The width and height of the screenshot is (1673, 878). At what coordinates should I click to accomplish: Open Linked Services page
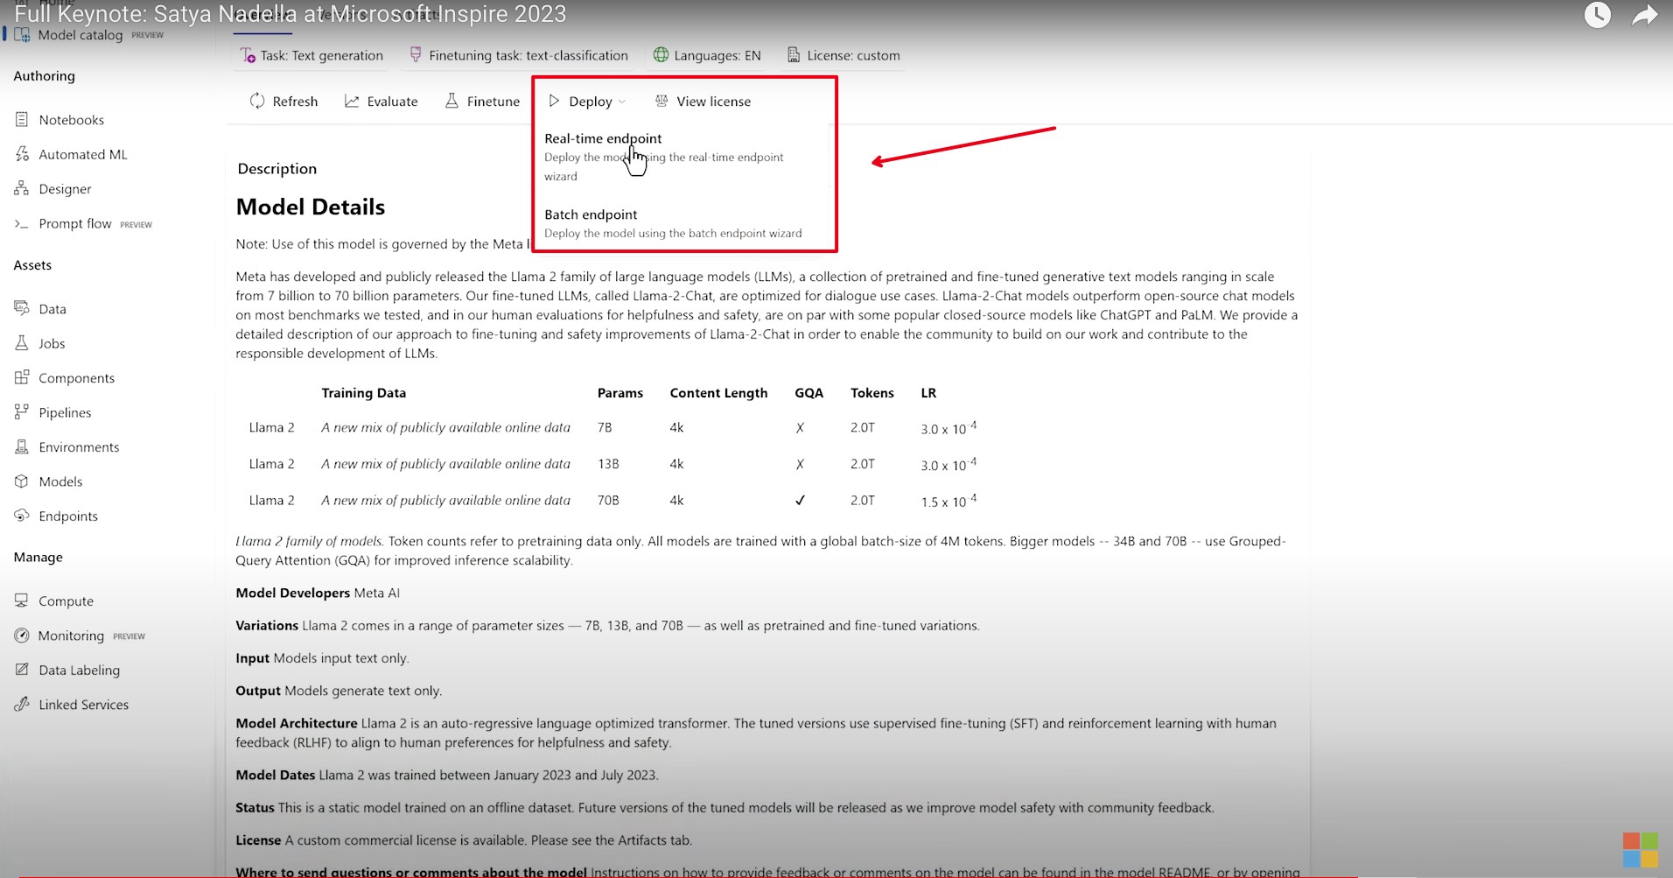[x=83, y=705]
